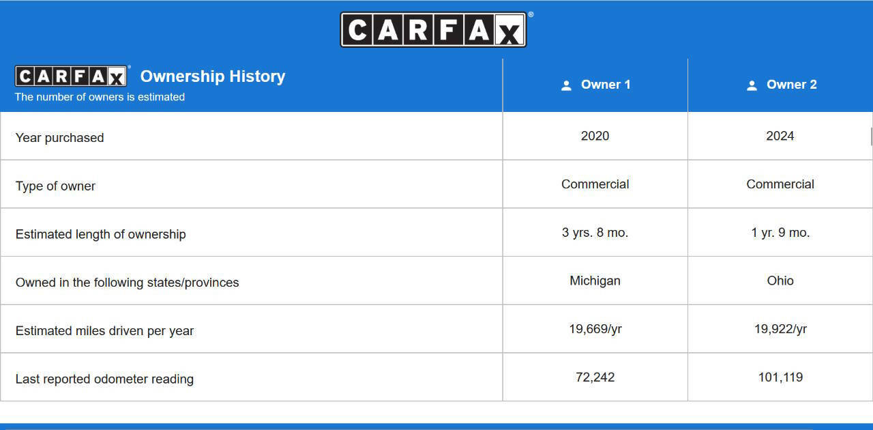The height and width of the screenshot is (430, 873).
Task: Click Owner 1's purchase year 2020
Action: (595, 136)
